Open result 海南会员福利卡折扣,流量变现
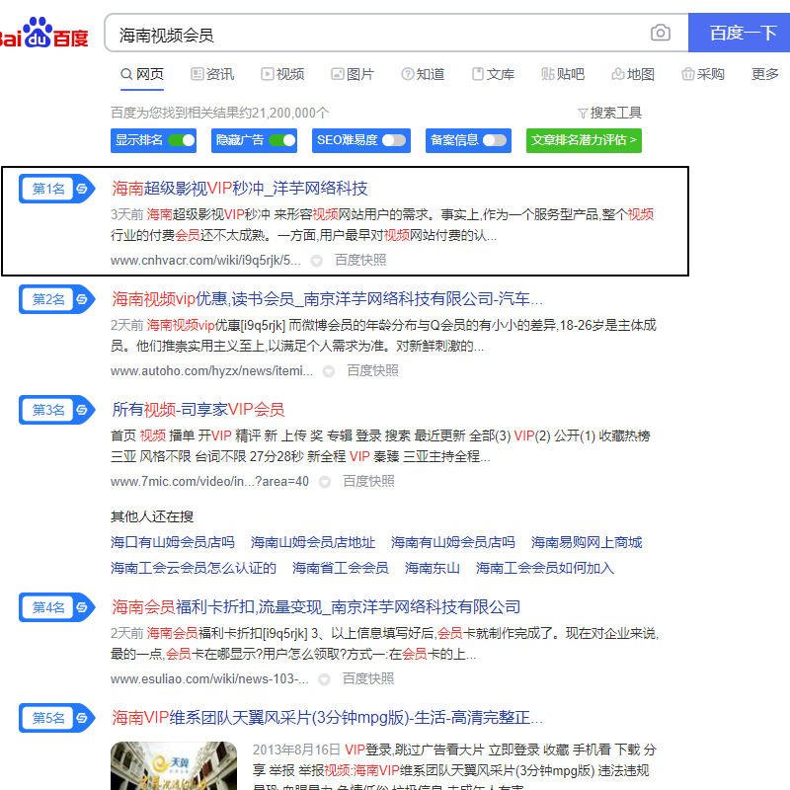 coord(316,606)
